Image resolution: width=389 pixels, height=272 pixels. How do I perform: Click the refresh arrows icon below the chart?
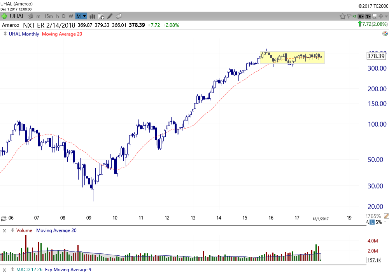click(4, 218)
